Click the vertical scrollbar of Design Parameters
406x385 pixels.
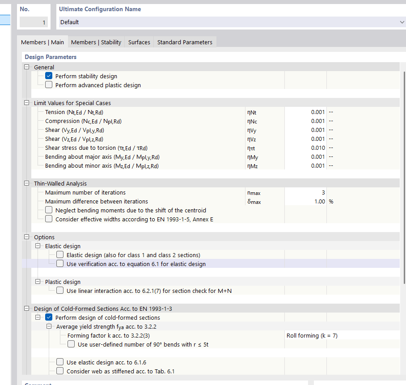(x=404, y=179)
